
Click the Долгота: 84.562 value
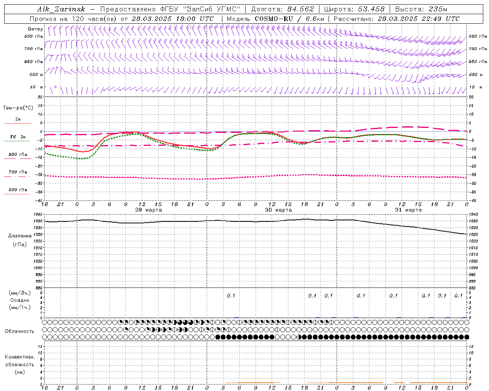pos(283,9)
